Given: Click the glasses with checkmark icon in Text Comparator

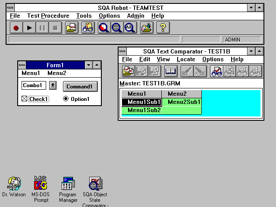Looking at the screenshot, I should point(216,71).
